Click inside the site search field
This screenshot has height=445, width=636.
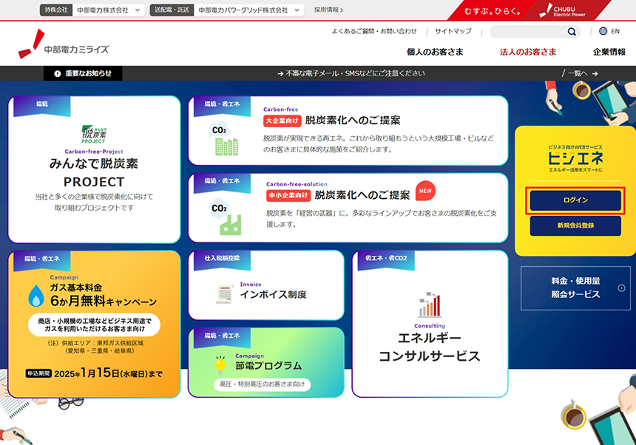coord(528,32)
